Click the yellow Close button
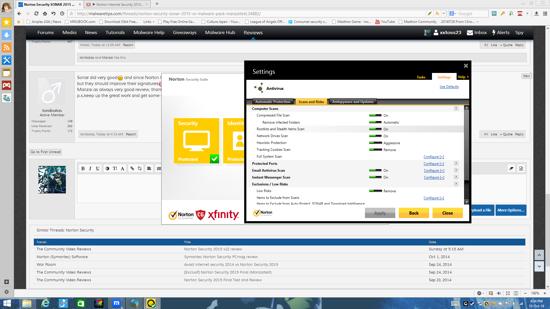The height and width of the screenshot is (309, 550). coord(447,213)
